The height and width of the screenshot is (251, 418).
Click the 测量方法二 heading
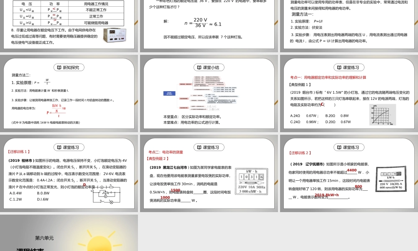pyautogui.click(x=21, y=75)
